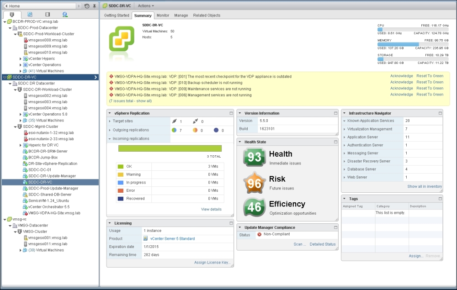Start an Update Manager Scan
Viewport: 457px width, 290px height.
point(300,244)
